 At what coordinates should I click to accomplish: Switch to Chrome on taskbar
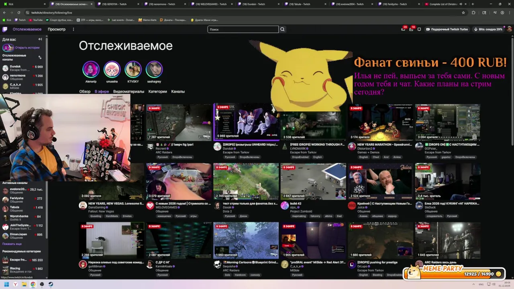click(x=33, y=284)
